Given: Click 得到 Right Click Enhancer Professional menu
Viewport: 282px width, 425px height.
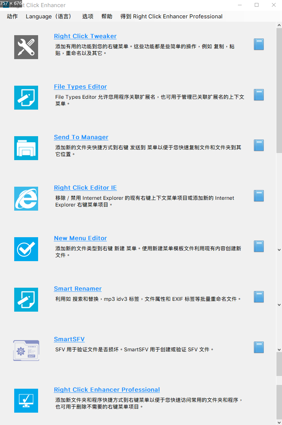Looking at the screenshot, I should tap(171, 16).
